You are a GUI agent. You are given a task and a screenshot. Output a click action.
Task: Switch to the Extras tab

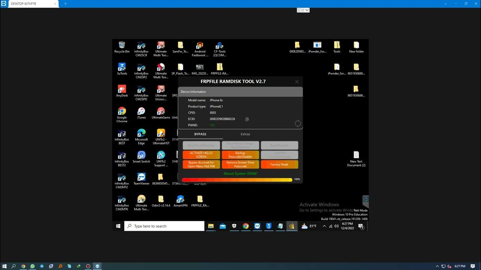click(x=245, y=134)
